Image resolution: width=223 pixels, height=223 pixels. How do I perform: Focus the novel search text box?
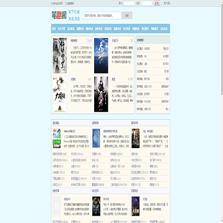pyautogui.click(x=102, y=15)
